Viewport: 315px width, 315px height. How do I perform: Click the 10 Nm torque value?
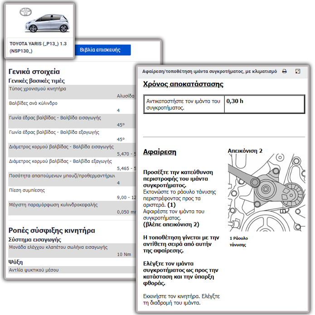[124, 254]
